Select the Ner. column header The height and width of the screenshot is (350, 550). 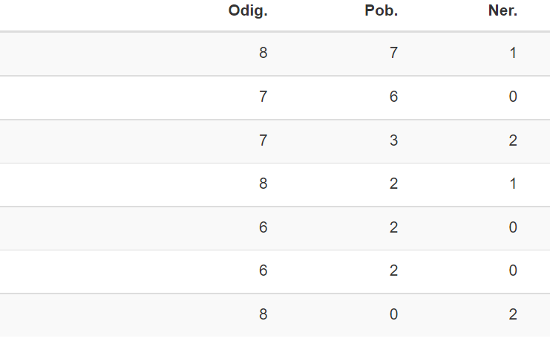[502, 11]
